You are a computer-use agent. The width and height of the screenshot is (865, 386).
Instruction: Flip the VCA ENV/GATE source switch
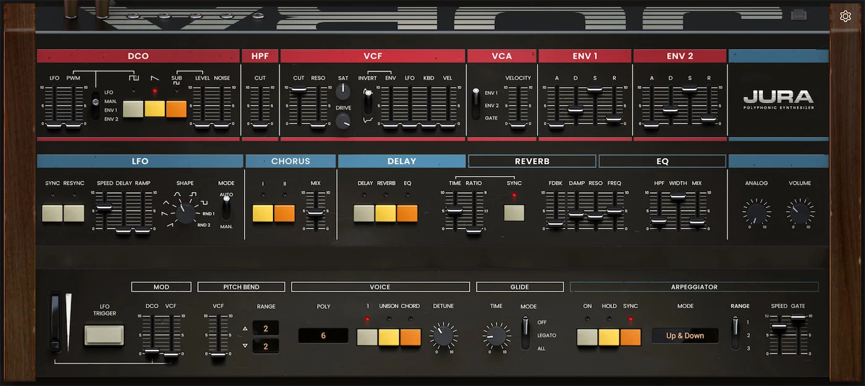[x=476, y=104]
